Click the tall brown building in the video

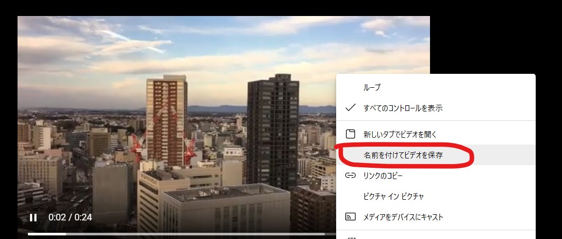(x=167, y=120)
